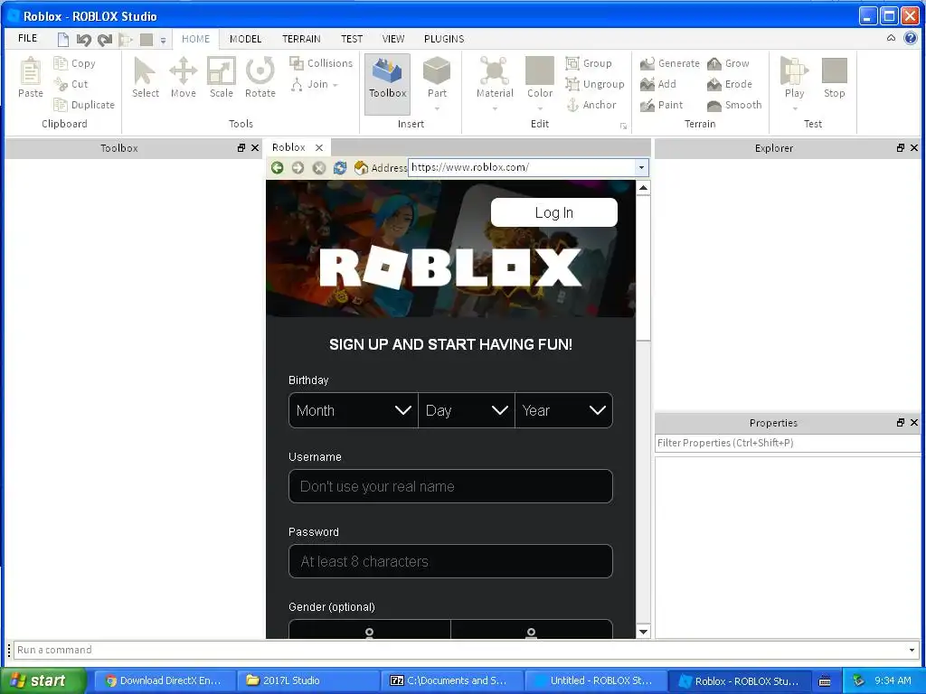926x694 pixels.
Task: Click the Ungroup icon
Action: pos(572,84)
